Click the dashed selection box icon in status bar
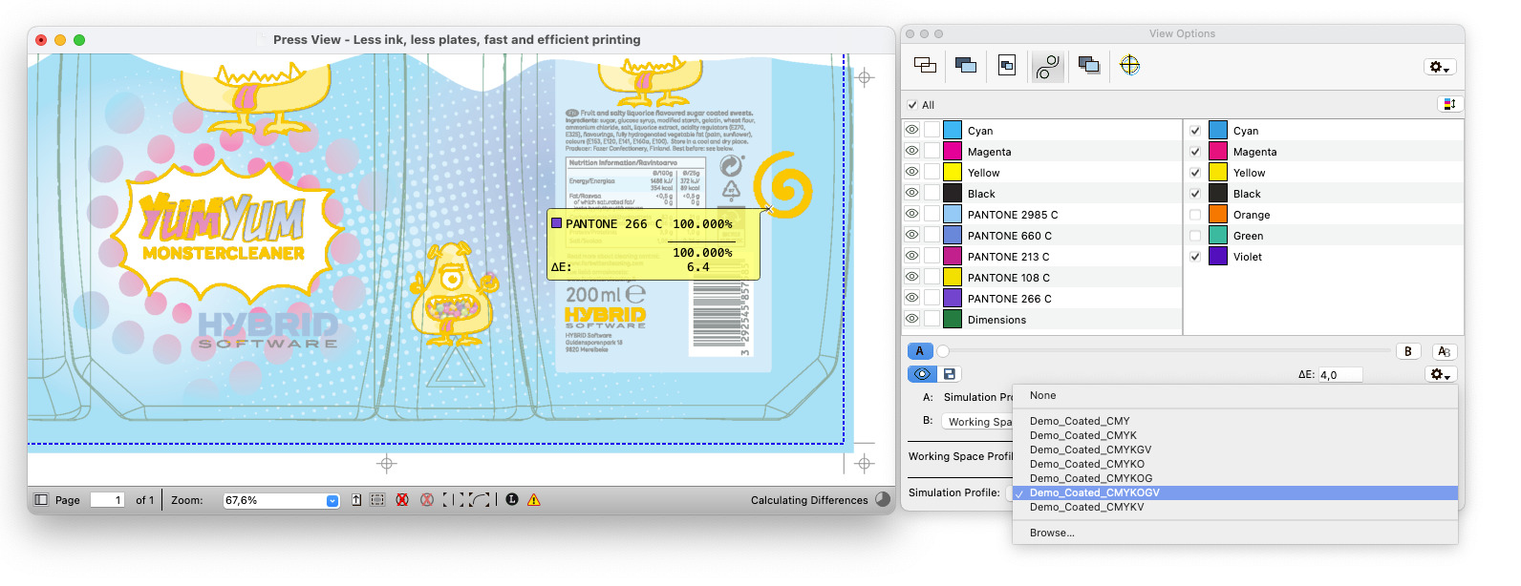This screenshot has width=1521, height=586. click(377, 499)
